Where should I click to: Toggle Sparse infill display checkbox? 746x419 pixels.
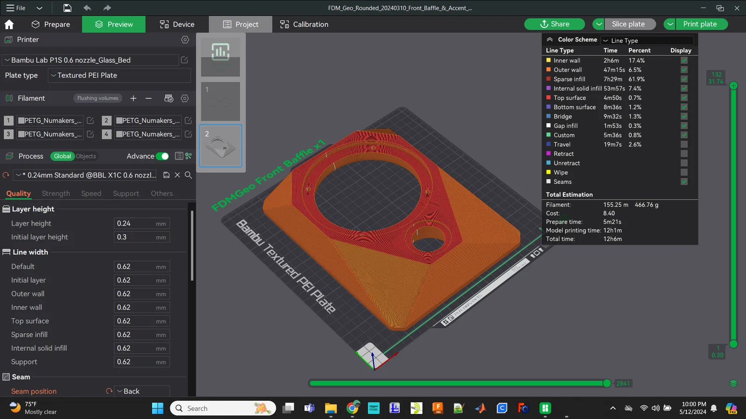[684, 79]
